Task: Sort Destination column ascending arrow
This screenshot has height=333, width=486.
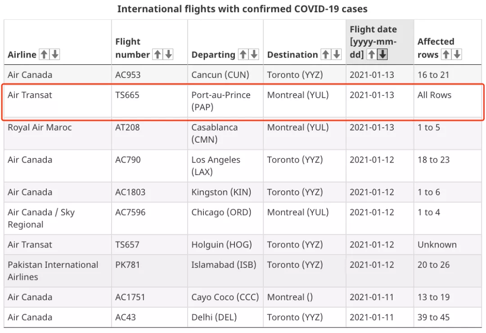Action: [x=326, y=54]
